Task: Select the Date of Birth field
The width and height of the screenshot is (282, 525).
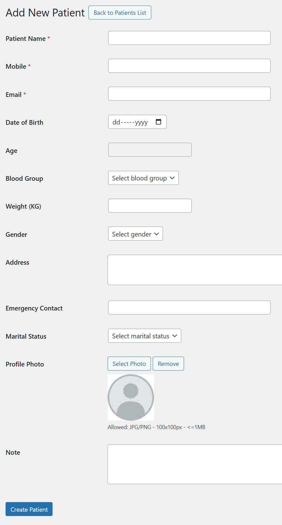Action: coord(133,122)
